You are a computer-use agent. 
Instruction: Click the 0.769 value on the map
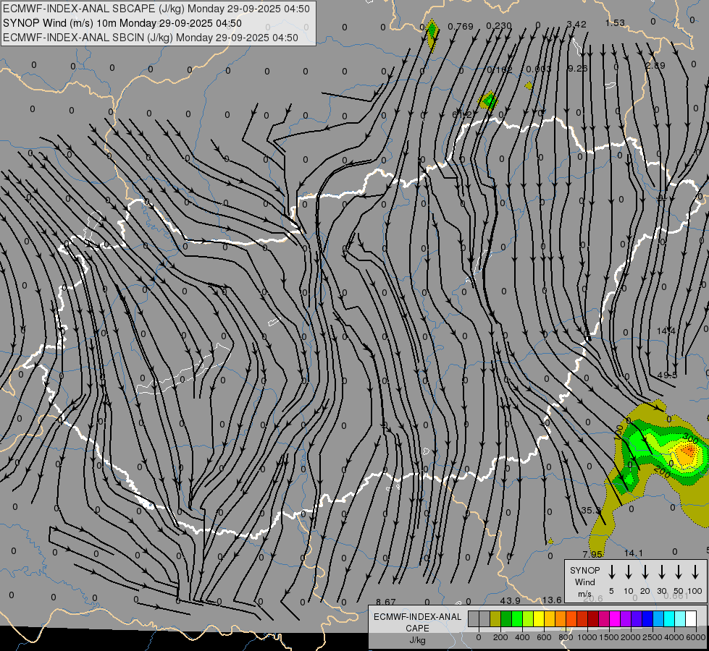tap(461, 27)
